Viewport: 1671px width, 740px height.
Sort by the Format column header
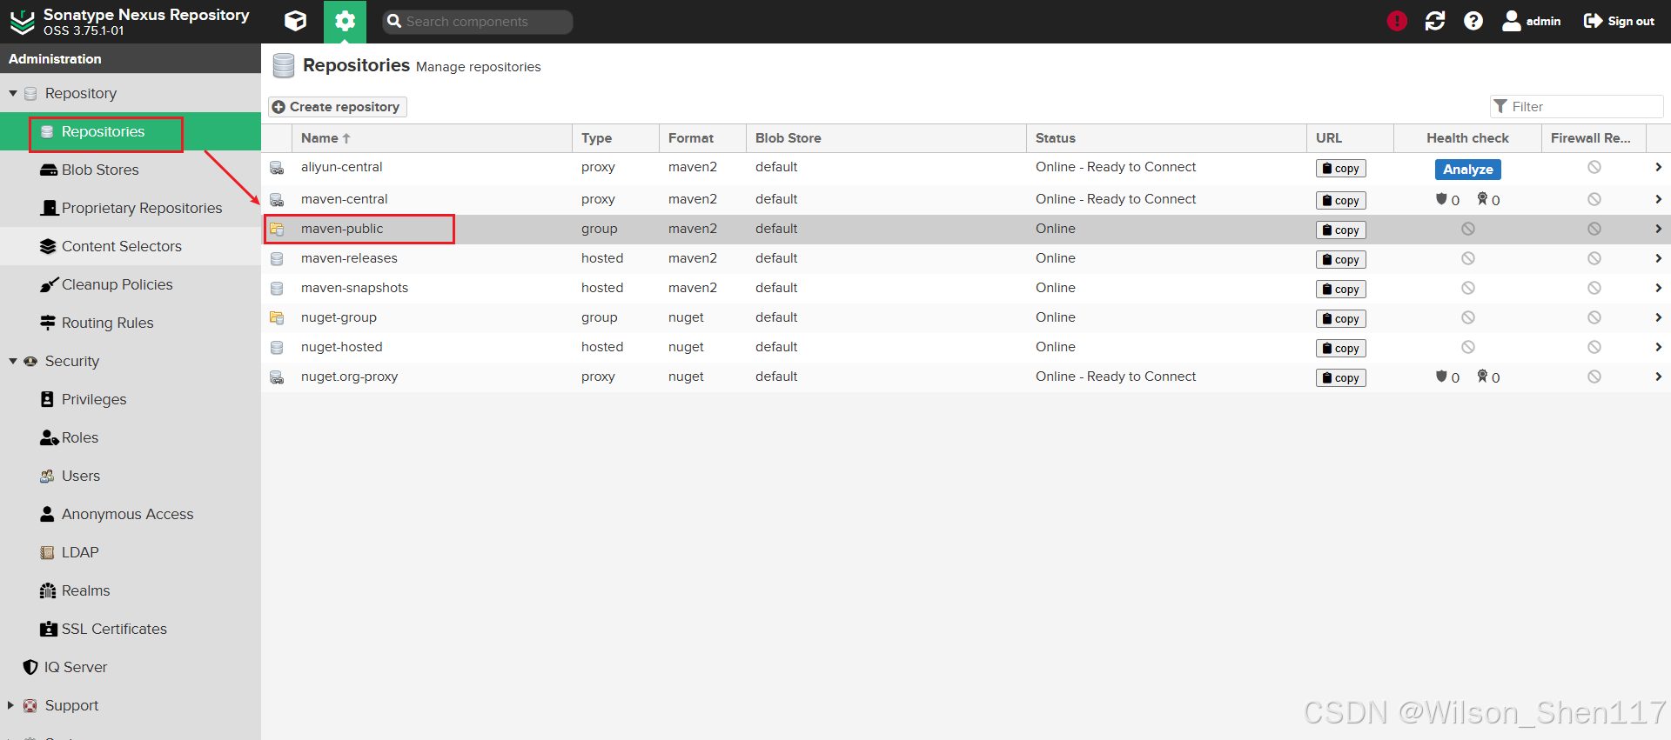click(x=702, y=138)
